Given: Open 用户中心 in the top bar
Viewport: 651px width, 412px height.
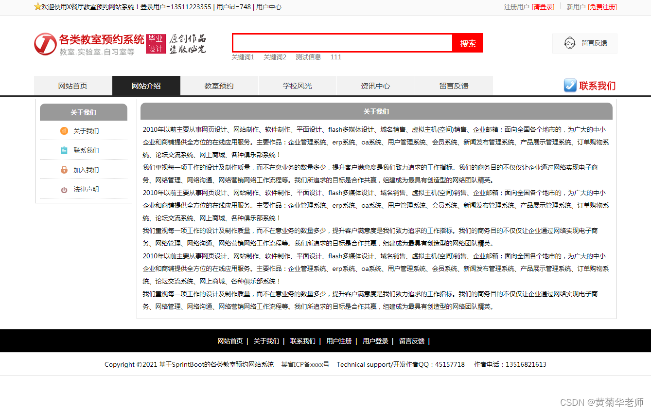Looking at the screenshot, I should point(268,7).
